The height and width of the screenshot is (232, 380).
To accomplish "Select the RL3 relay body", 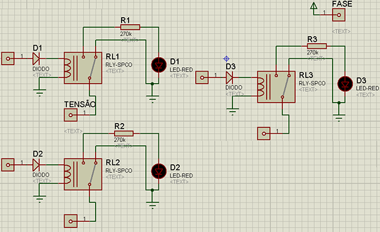I will [276, 87].
